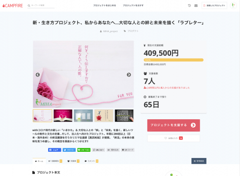
Task: Select the maze thumbnail image
Action: pyautogui.click(x=124, y=116)
